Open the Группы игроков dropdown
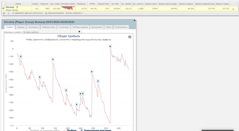The width and height of the screenshot is (239, 131). [74, 13]
